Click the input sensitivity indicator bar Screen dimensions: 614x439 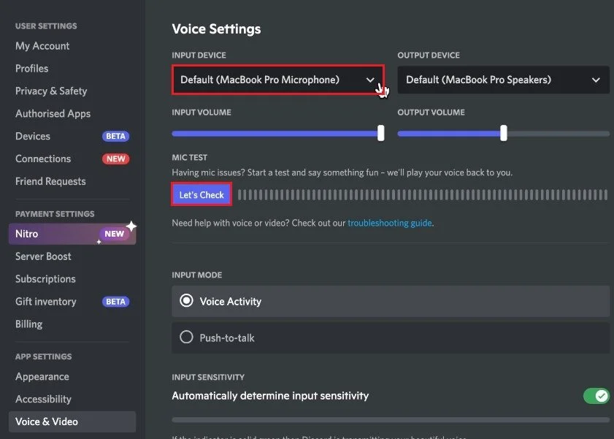coord(391,420)
